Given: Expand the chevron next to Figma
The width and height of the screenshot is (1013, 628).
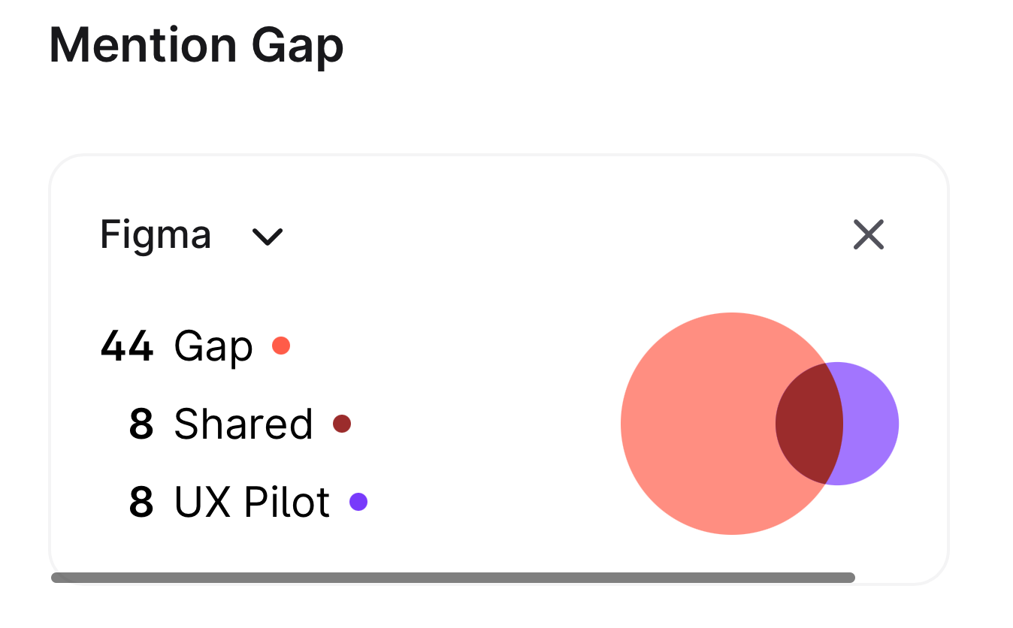Looking at the screenshot, I should 267,237.
